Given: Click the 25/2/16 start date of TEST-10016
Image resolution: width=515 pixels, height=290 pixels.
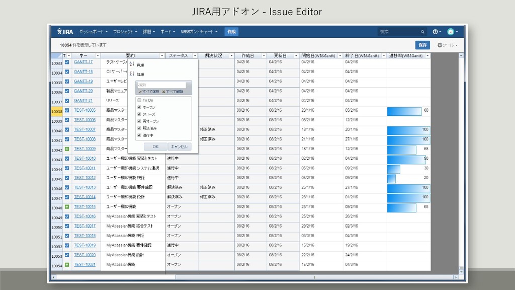Looking at the screenshot, I should coord(321,216).
